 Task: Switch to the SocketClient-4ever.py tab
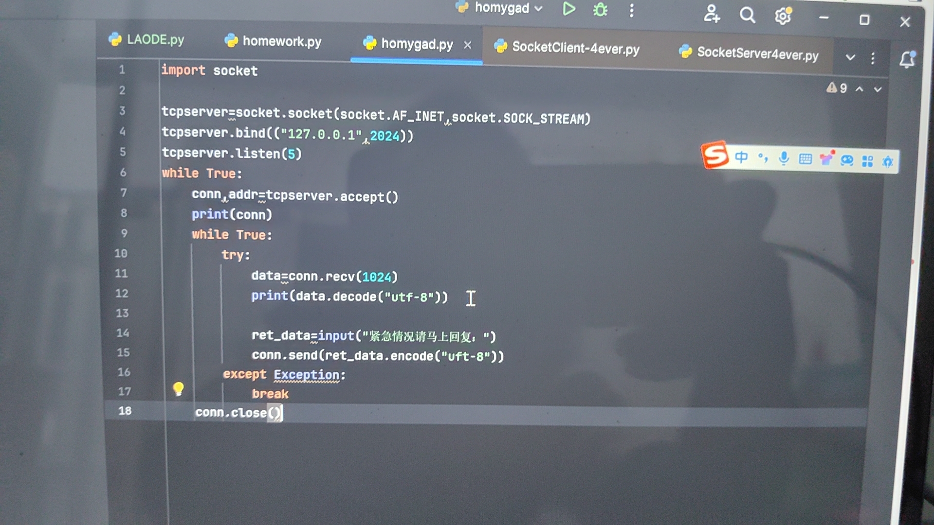coord(567,47)
